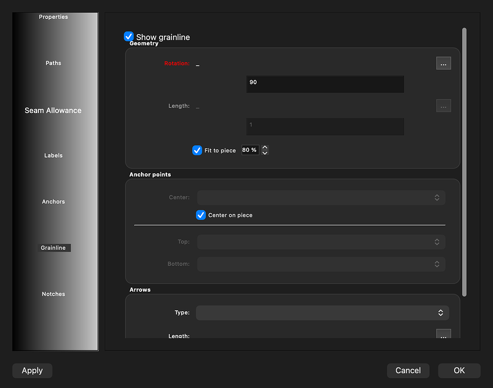Open the Center anchor point dropdown
Viewport: 493px width, 388px height.
pyautogui.click(x=321, y=198)
